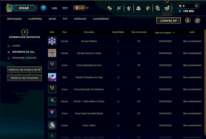Open the Loot hammer icon
Screen dimensions: 206x139
click(x=148, y=8)
